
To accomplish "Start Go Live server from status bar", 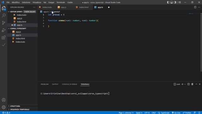I will (176, 113).
